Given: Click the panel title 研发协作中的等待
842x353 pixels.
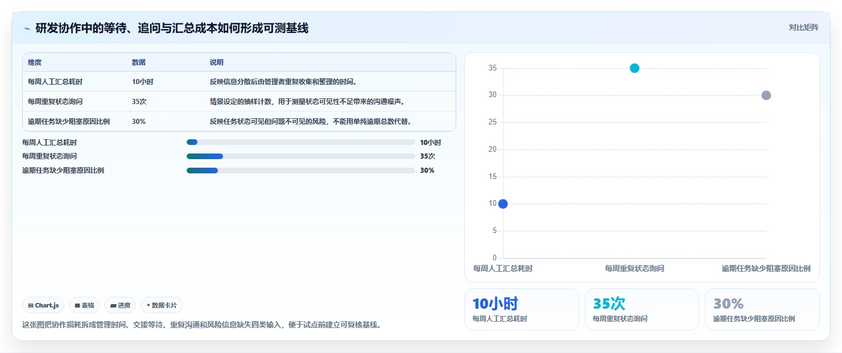Looking at the screenshot, I should 172,28.
